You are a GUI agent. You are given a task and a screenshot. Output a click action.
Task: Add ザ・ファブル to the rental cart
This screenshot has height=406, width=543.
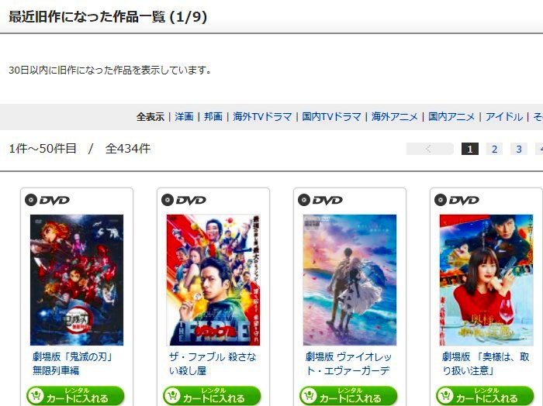coord(212,396)
